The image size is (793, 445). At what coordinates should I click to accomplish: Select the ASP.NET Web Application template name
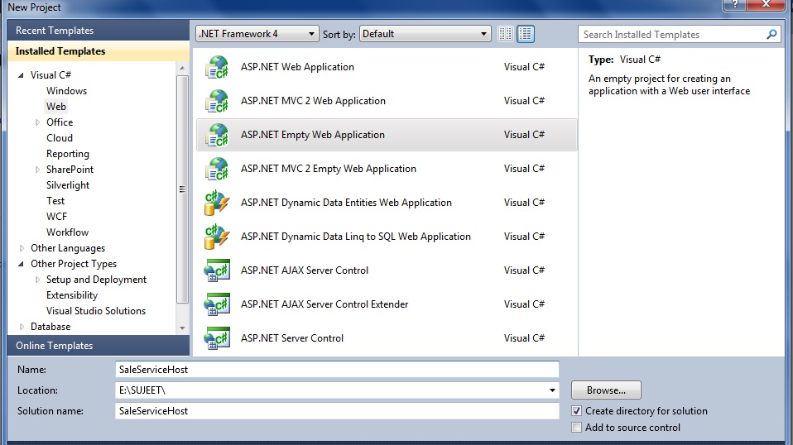[297, 67]
